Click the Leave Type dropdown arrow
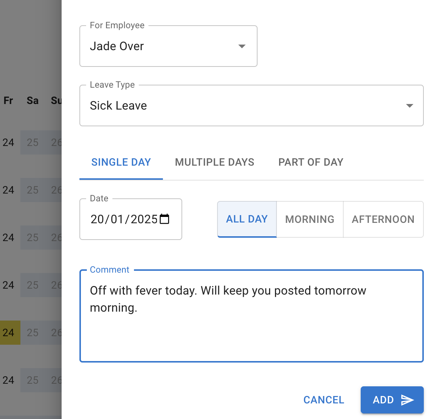The image size is (429, 419). [x=410, y=105]
